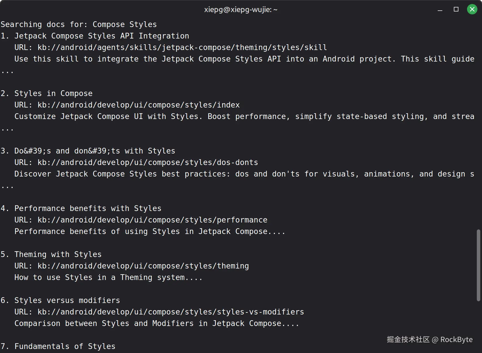Click the compose/styles/index URL
The height and width of the screenshot is (353, 482).
pyautogui.click(x=139, y=105)
